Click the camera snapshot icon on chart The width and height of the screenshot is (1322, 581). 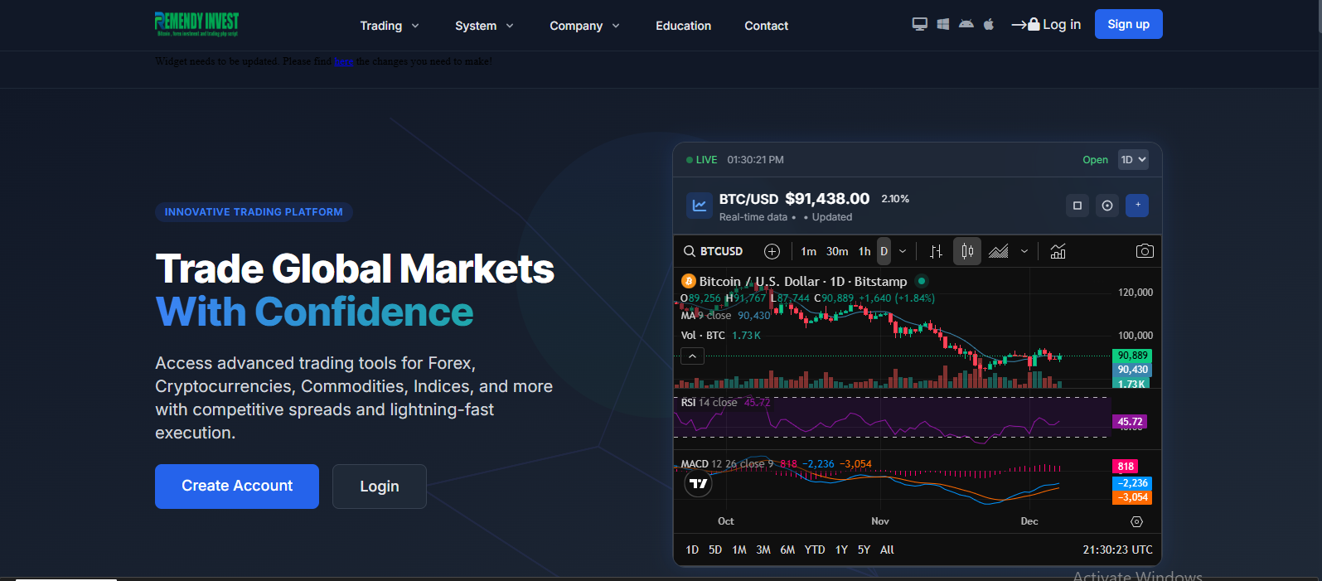tap(1144, 251)
